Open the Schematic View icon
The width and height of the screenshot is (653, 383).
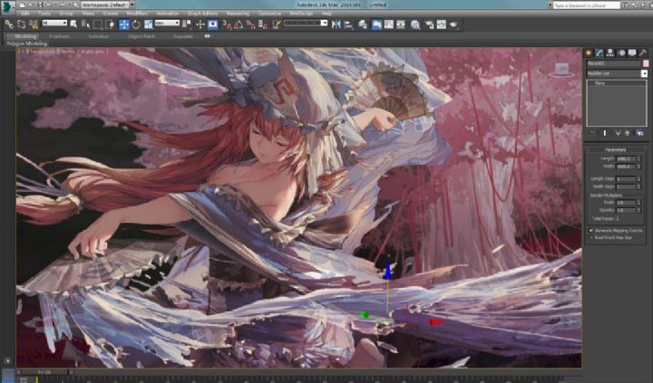[401, 24]
